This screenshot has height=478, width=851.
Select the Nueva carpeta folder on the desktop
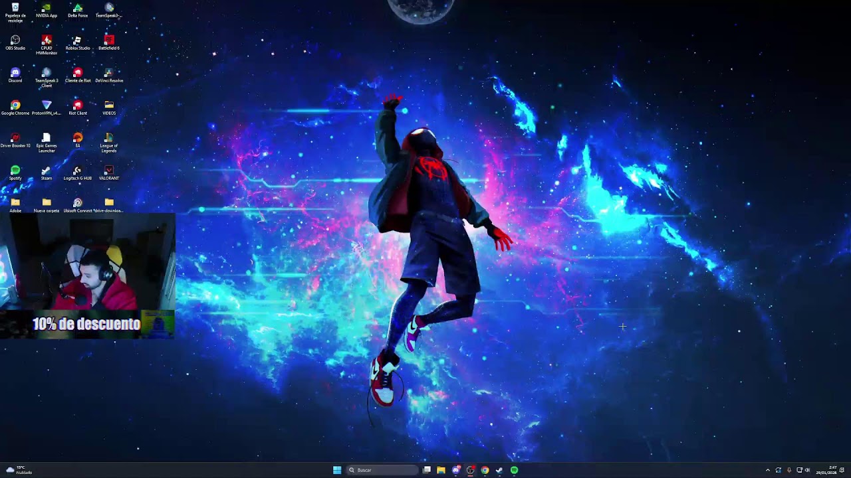coord(47,206)
